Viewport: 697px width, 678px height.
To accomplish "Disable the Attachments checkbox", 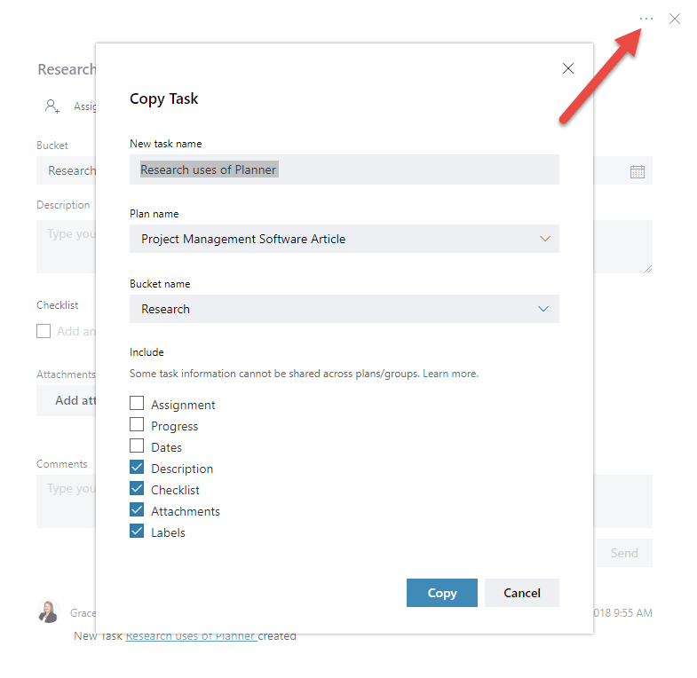I will (x=137, y=510).
